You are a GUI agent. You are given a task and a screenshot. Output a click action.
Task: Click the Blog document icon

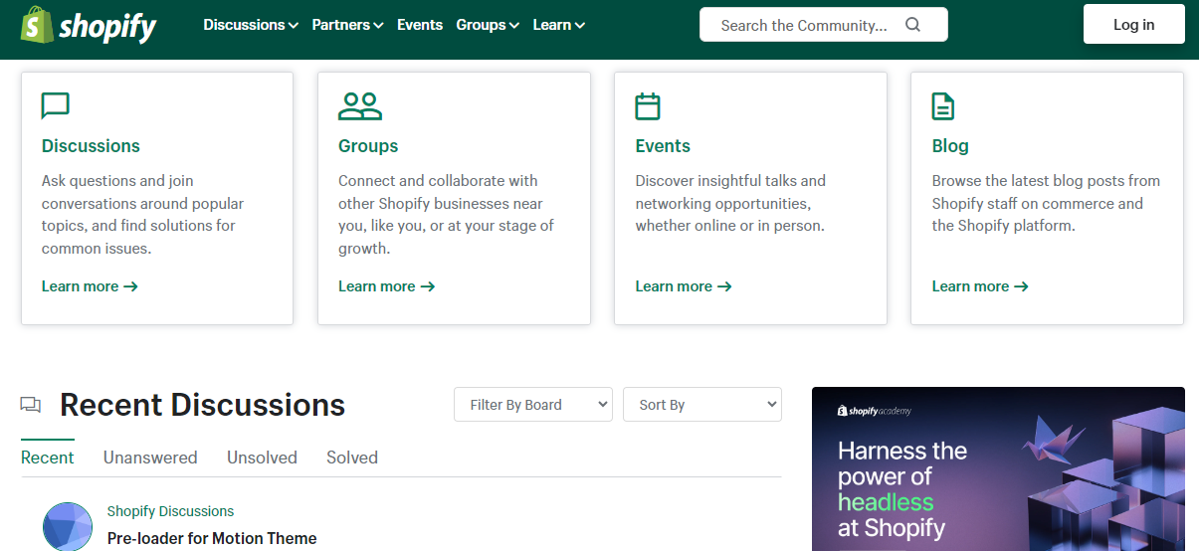pyautogui.click(x=942, y=105)
